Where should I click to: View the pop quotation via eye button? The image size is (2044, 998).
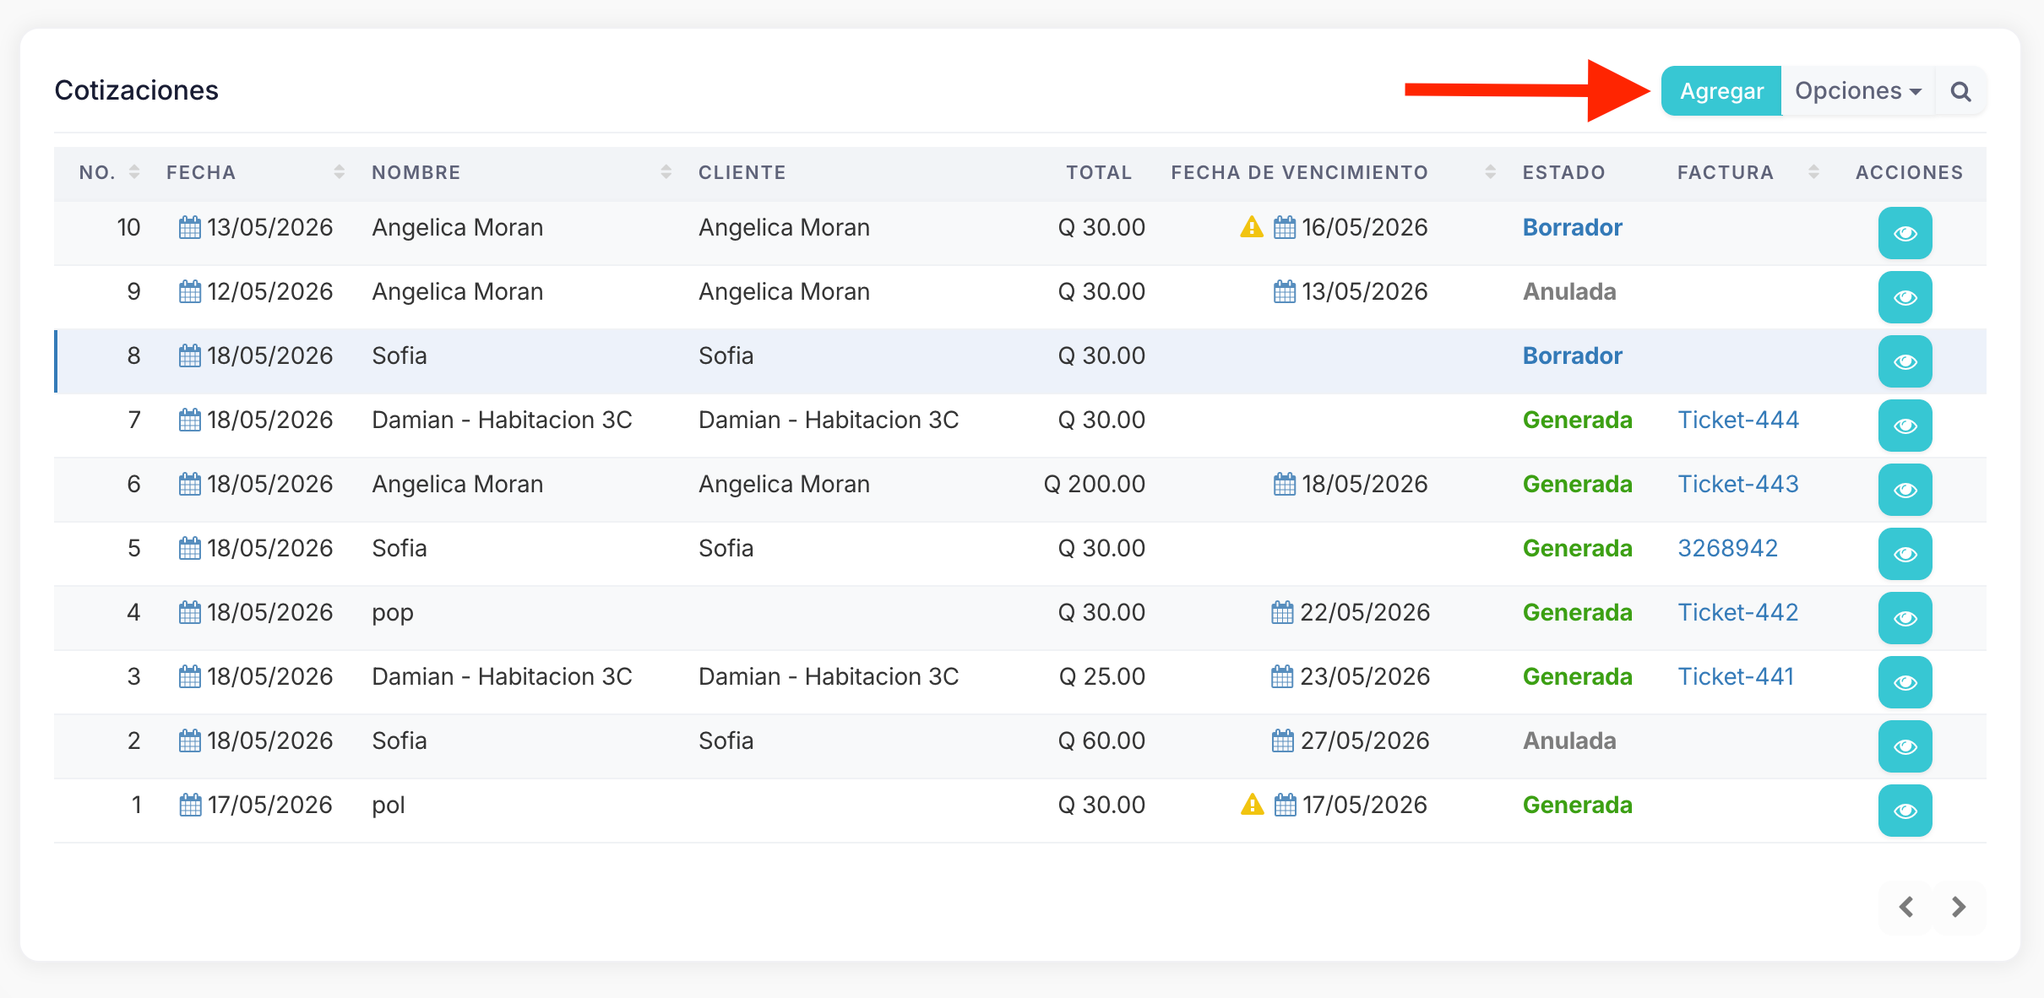pyautogui.click(x=1905, y=618)
